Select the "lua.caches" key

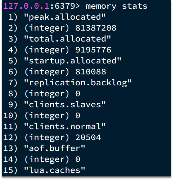pos(55,170)
